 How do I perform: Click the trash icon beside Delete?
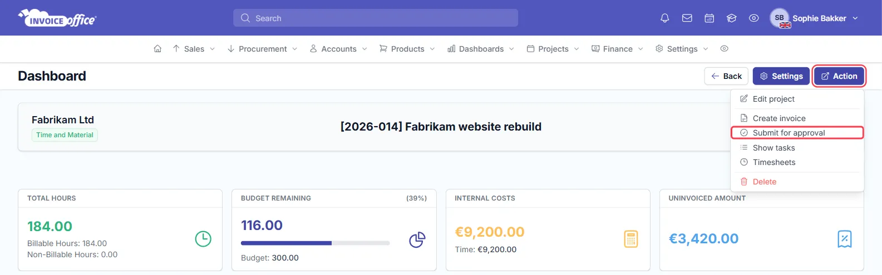click(744, 182)
